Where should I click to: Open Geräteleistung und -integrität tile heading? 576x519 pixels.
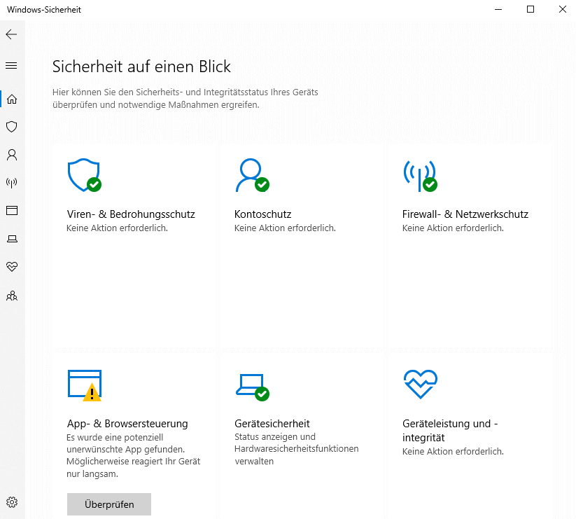[x=450, y=431]
